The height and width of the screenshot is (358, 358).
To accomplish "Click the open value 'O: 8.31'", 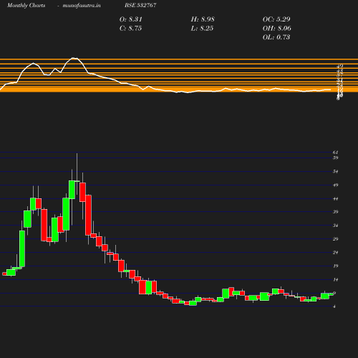I will point(130,19).
